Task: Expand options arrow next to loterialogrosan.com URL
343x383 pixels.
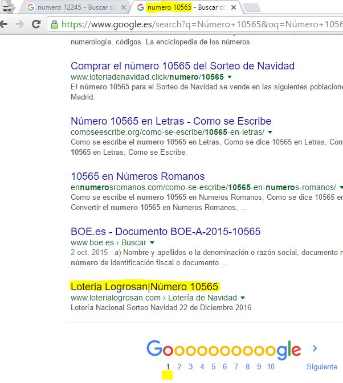Action: 243,298
